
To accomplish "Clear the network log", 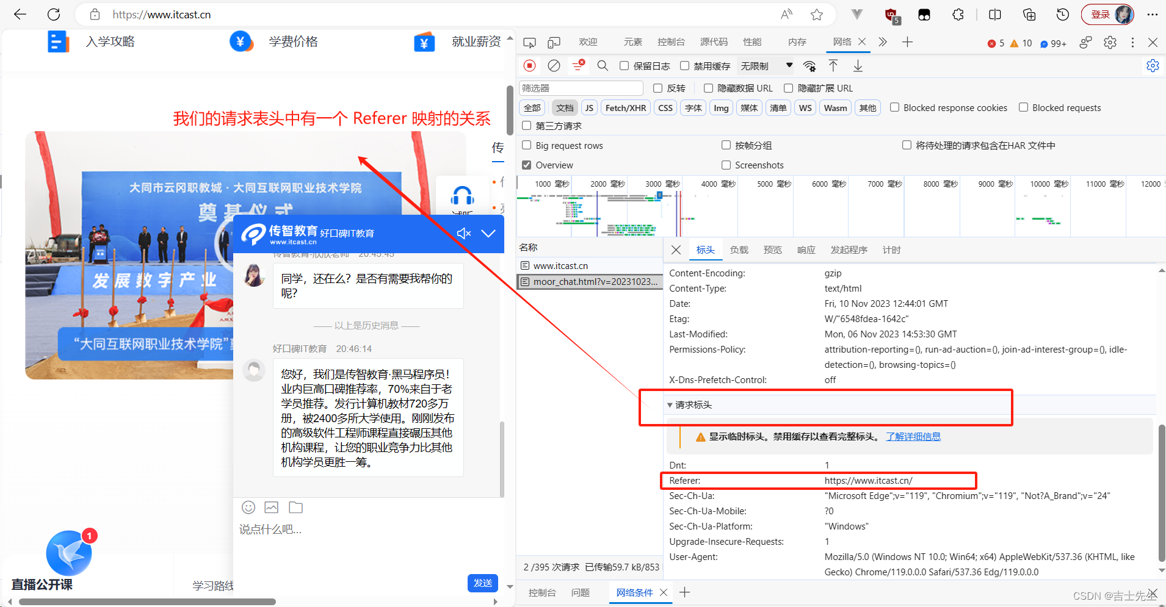I will 554,65.
